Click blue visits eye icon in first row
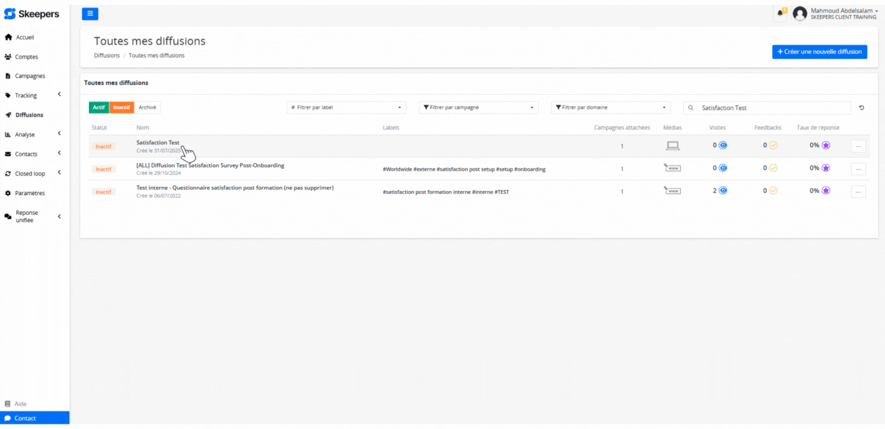 723,145
